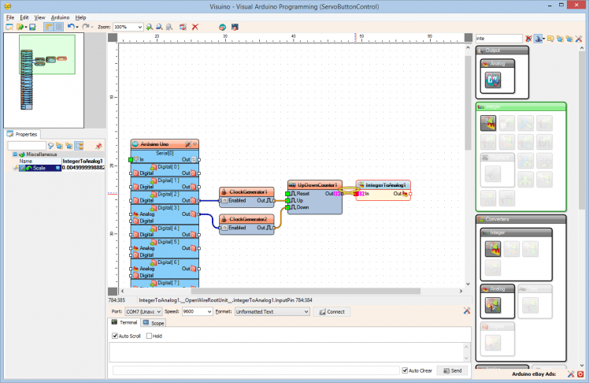
Task: Toggle the Auto Clear checkbox
Action: [405, 370]
